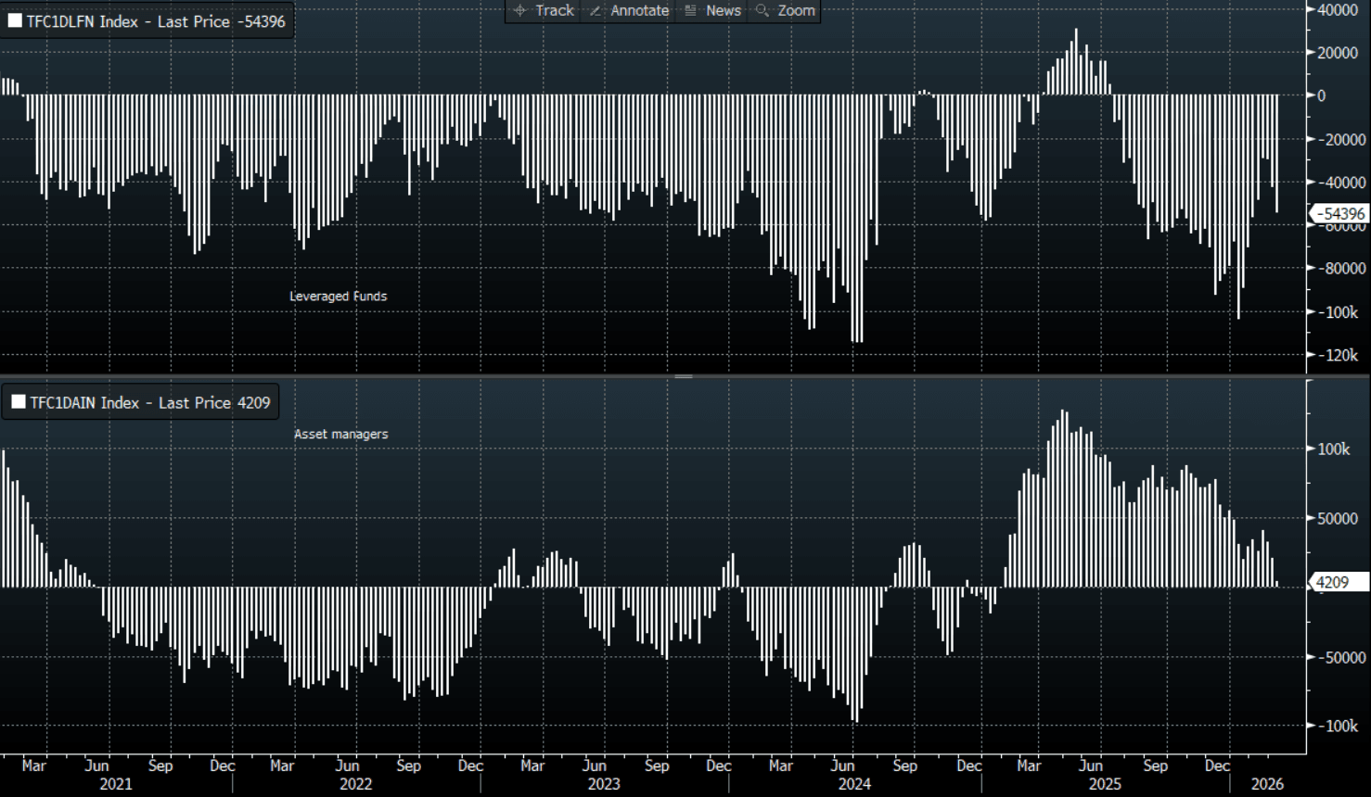The width and height of the screenshot is (1371, 797).
Task: Click the Track toolbar label
Action: pyautogui.click(x=555, y=10)
